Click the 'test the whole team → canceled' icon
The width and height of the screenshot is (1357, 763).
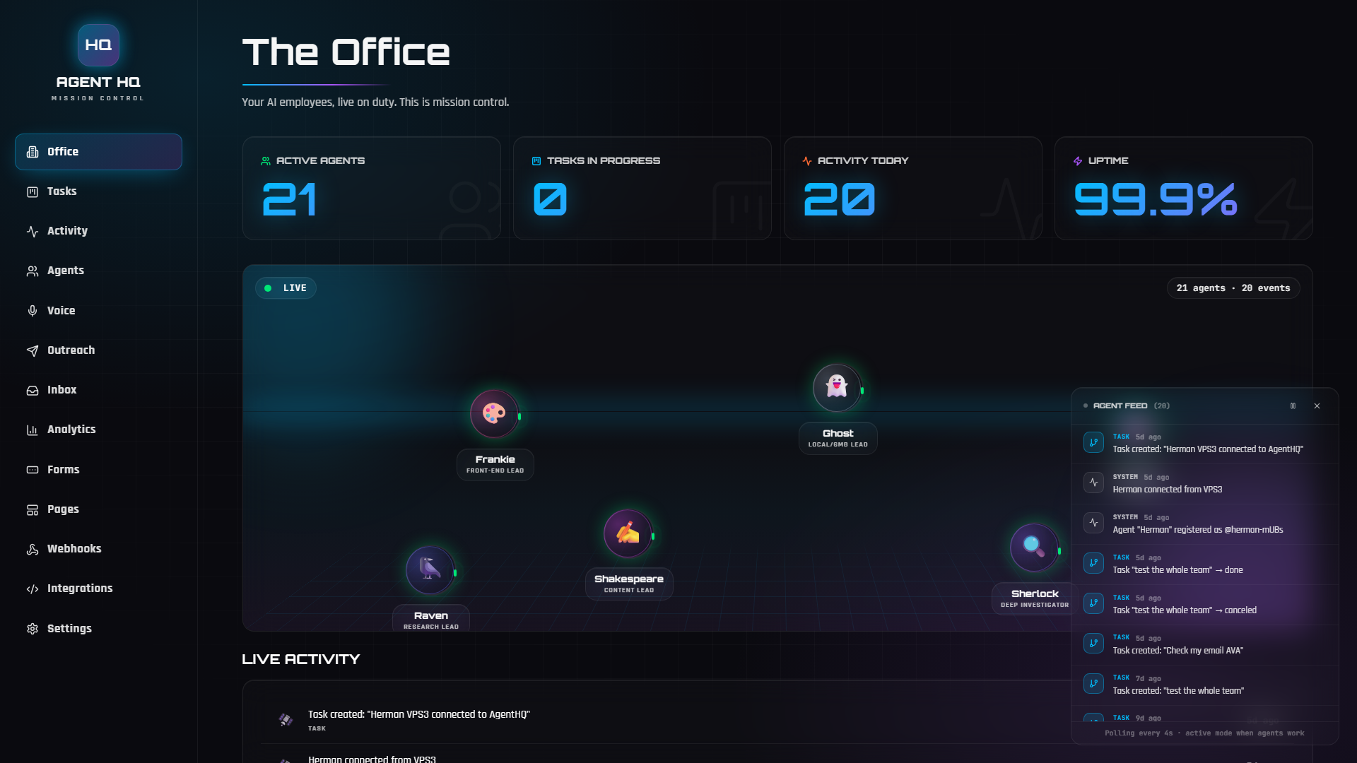[x=1093, y=603]
